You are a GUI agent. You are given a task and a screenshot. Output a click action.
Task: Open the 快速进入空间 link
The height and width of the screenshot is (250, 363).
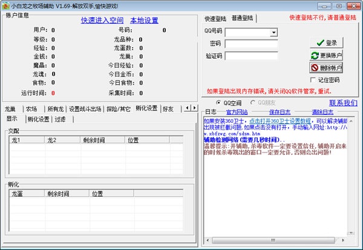(102, 21)
